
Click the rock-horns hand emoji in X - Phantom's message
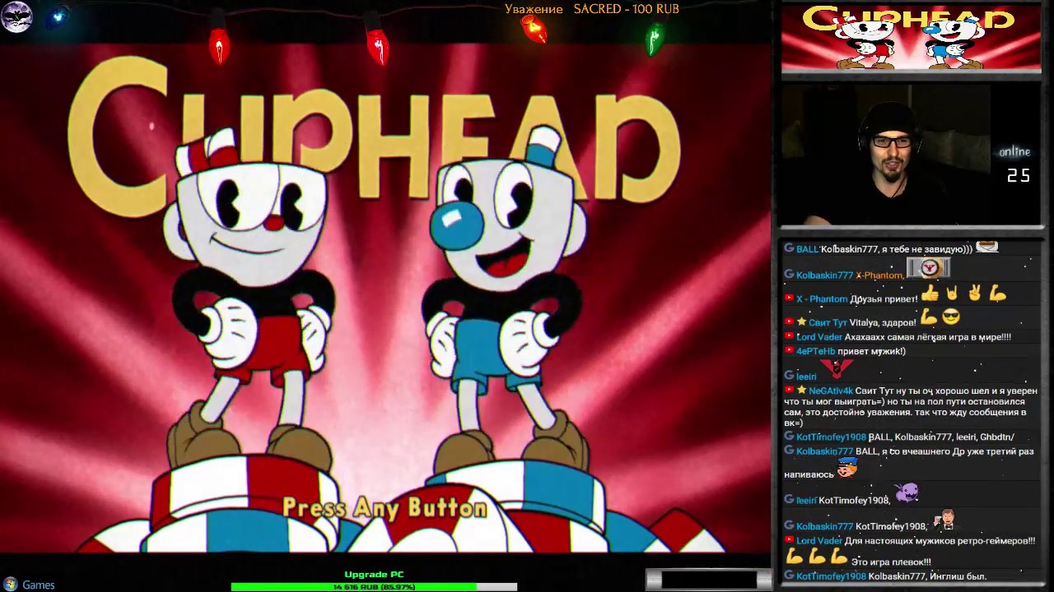pos(952,293)
